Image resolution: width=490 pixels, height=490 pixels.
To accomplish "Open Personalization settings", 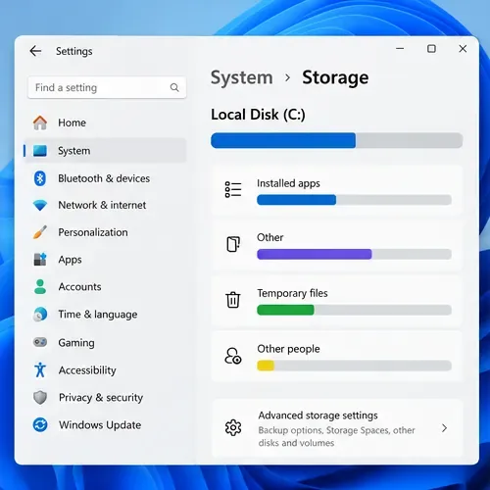I will pyautogui.click(x=106, y=232).
